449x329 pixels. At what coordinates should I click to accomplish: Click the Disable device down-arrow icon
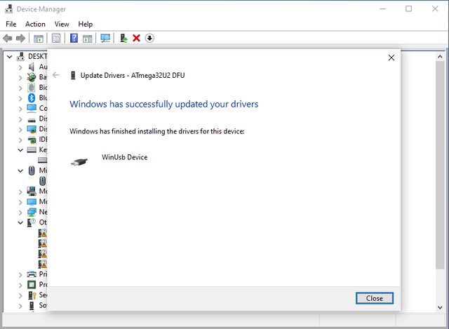pos(149,38)
